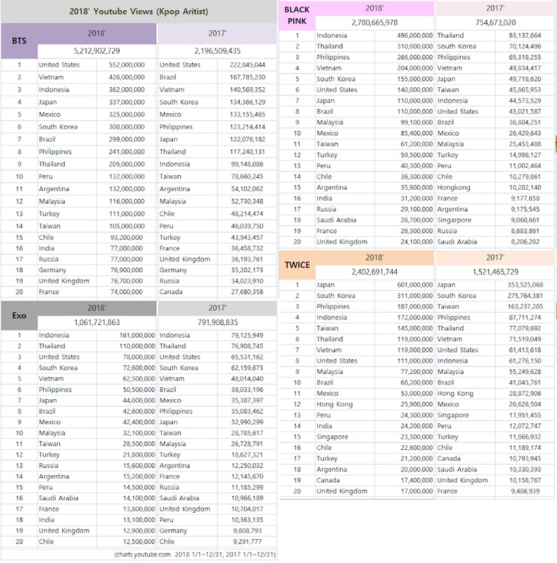Click the 24,100,000 United Kingdom value
The height and width of the screenshot is (563, 557).
[416, 242]
